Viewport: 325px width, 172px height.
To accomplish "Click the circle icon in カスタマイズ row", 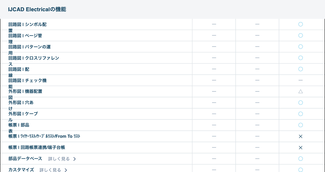I will [x=300, y=170].
